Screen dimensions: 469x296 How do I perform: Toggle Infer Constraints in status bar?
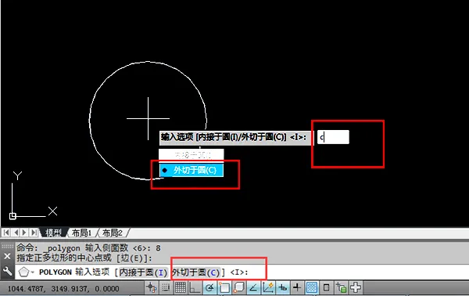[151, 288]
